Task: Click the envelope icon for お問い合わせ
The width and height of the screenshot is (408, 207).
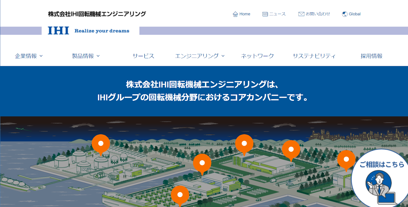Action: click(301, 14)
